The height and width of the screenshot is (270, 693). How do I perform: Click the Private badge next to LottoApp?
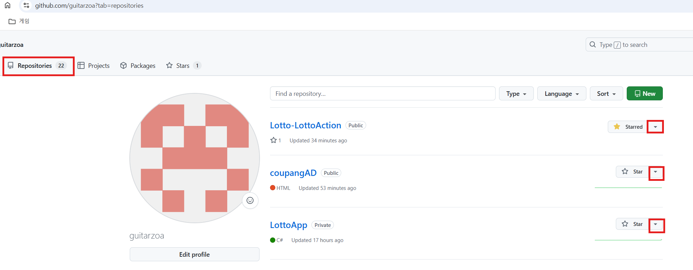pyautogui.click(x=323, y=225)
